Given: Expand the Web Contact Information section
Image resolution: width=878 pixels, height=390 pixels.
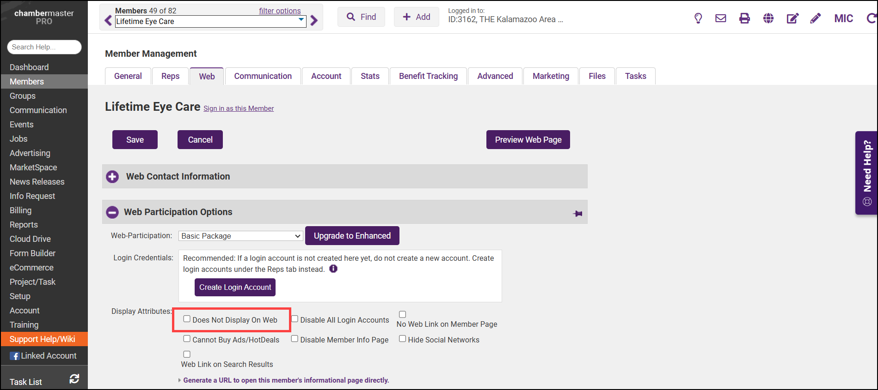Looking at the screenshot, I should click(x=112, y=177).
